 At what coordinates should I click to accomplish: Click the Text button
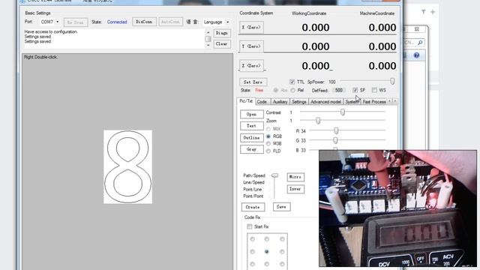click(252, 126)
